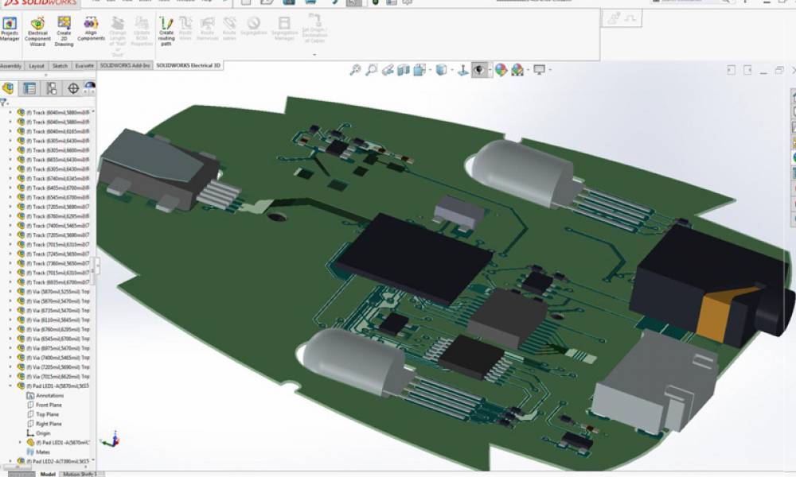Select Via (7400mil,5465mil) in the tree
This screenshot has height=477, width=796.
53,358
